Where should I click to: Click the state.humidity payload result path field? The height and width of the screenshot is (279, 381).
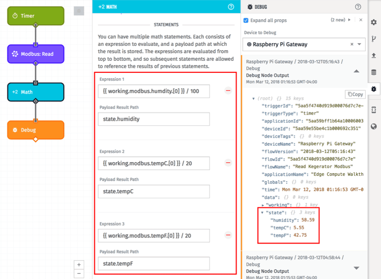tap(154, 119)
